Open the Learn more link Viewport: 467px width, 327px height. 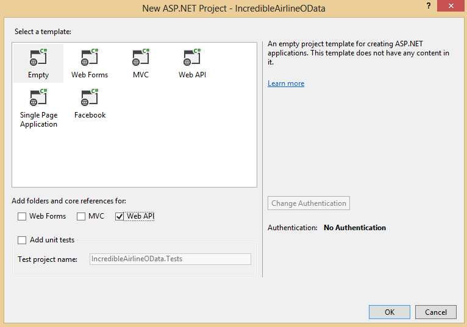(286, 83)
